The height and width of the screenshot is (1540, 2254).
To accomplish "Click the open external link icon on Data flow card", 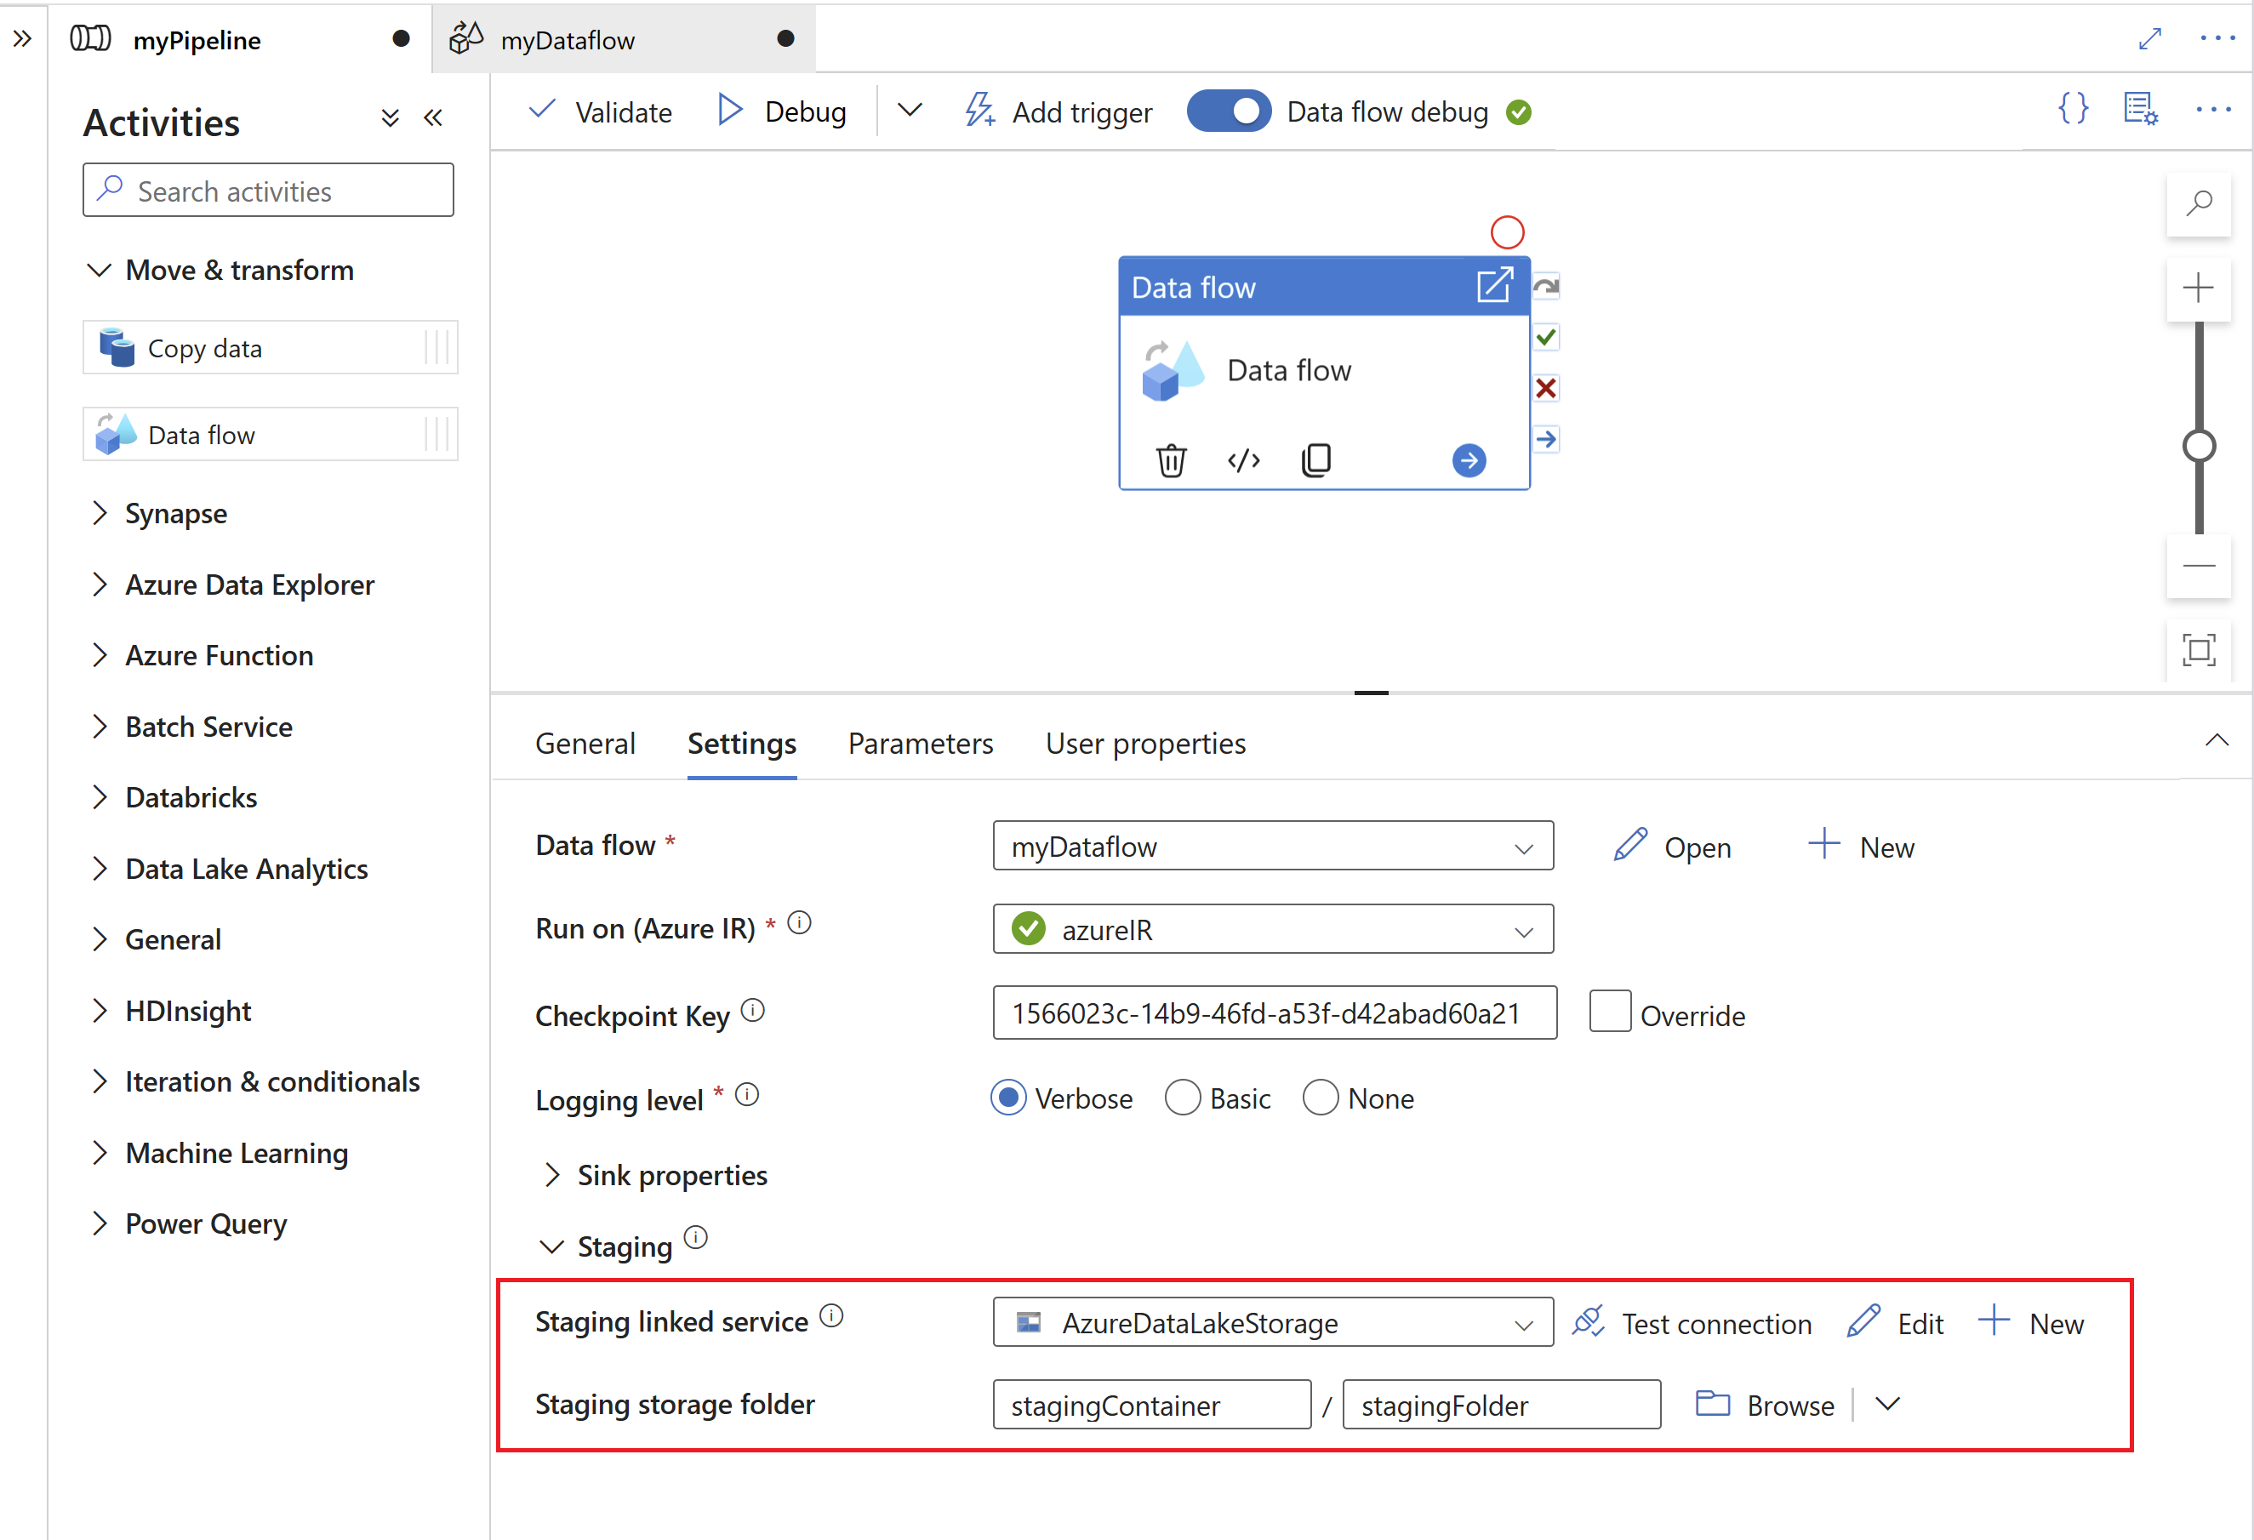I will click(x=1488, y=286).
